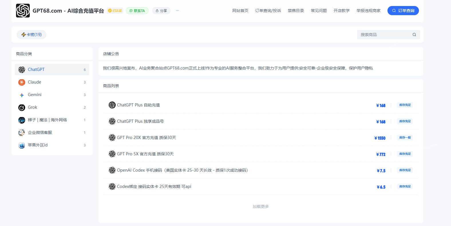Open 常见问题 in the navigation

coord(319,11)
